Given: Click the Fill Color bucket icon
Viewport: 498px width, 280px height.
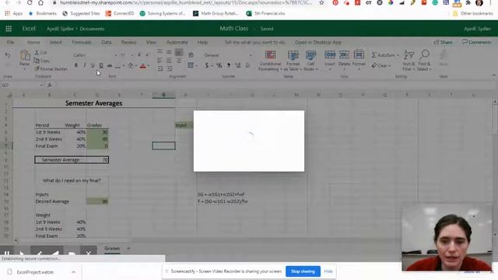Looking at the screenshot, I should coord(131,65).
